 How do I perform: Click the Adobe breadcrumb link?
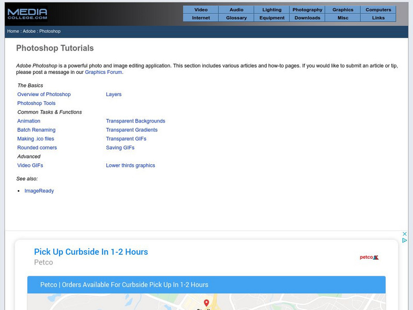pyautogui.click(x=29, y=31)
